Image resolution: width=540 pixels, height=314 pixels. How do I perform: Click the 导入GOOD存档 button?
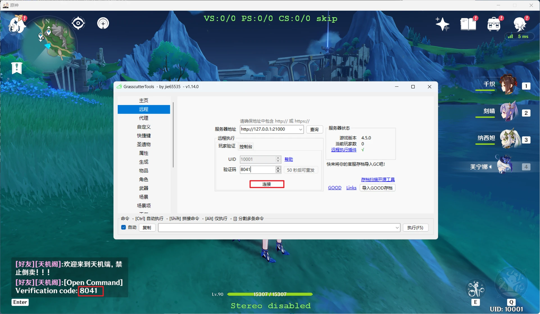[377, 188]
